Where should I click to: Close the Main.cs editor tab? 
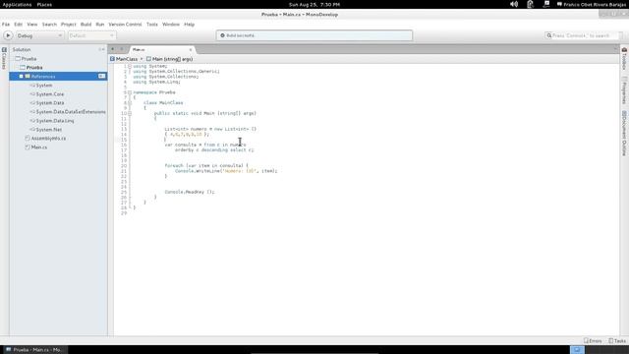click(191, 50)
